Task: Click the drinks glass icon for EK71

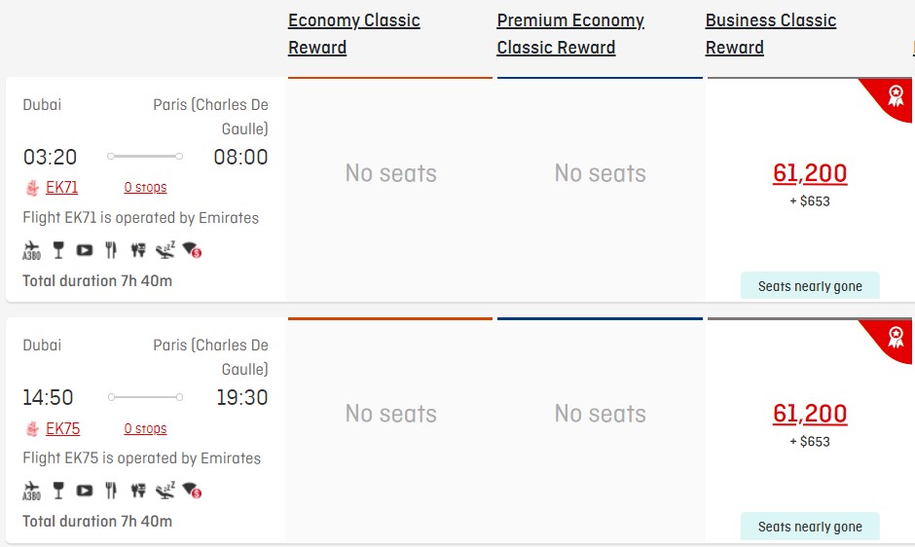Action: click(x=58, y=250)
